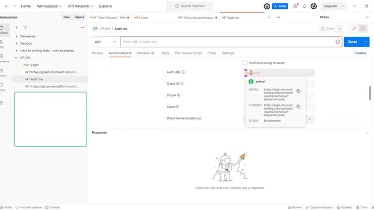Open sidebar filter icon
This screenshot has width=374, height=210.
pos(25,27)
